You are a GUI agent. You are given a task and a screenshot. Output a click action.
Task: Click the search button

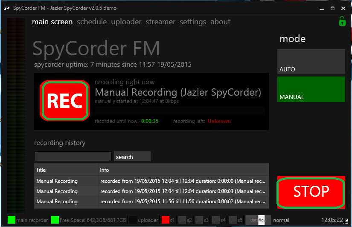pyautogui.click(x=132, y=156)
